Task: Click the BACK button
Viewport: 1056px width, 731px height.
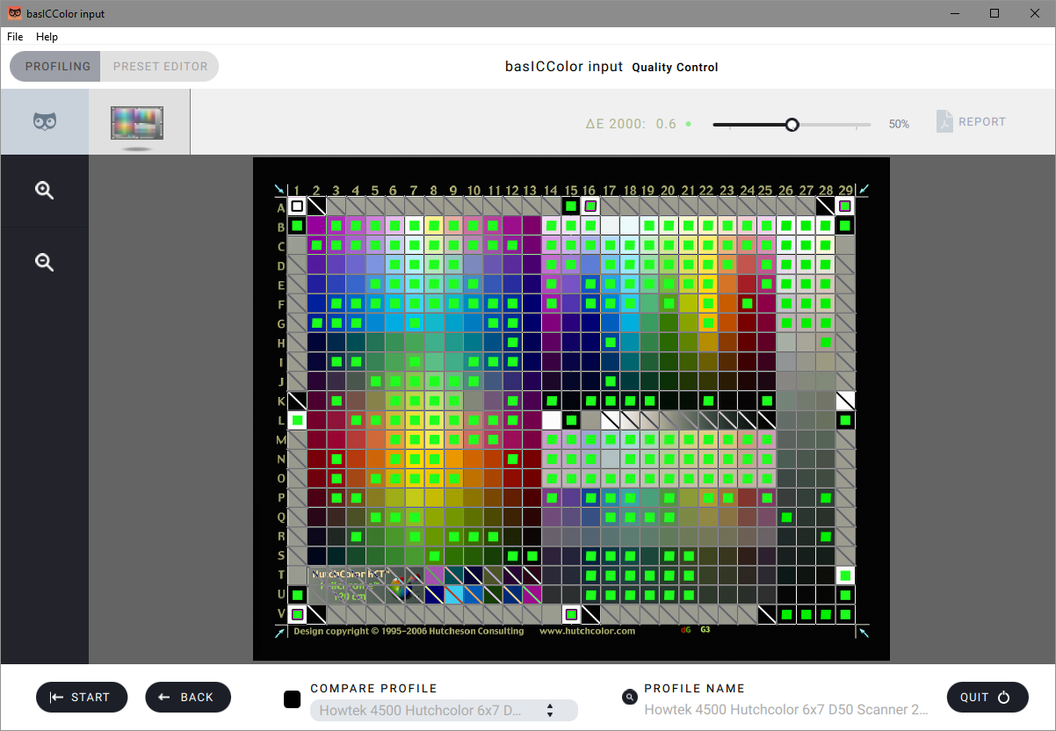Action: pyautogui.click(x=188, y=697)
